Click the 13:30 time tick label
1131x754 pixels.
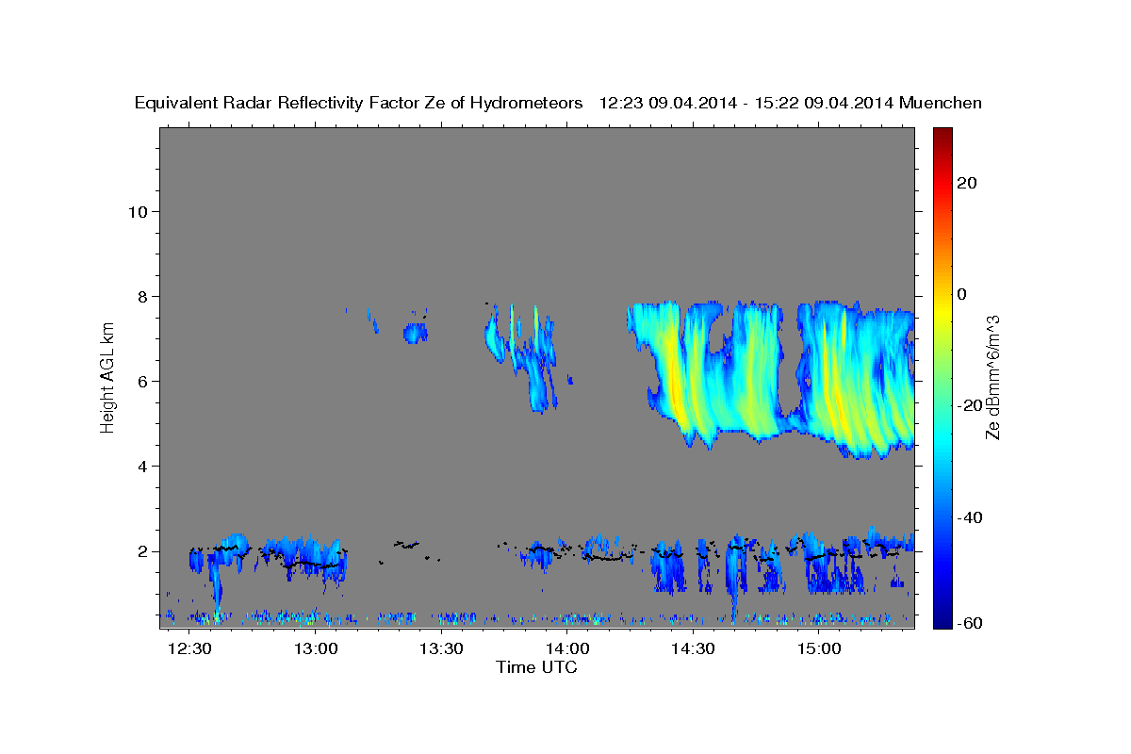click(441, 649)
